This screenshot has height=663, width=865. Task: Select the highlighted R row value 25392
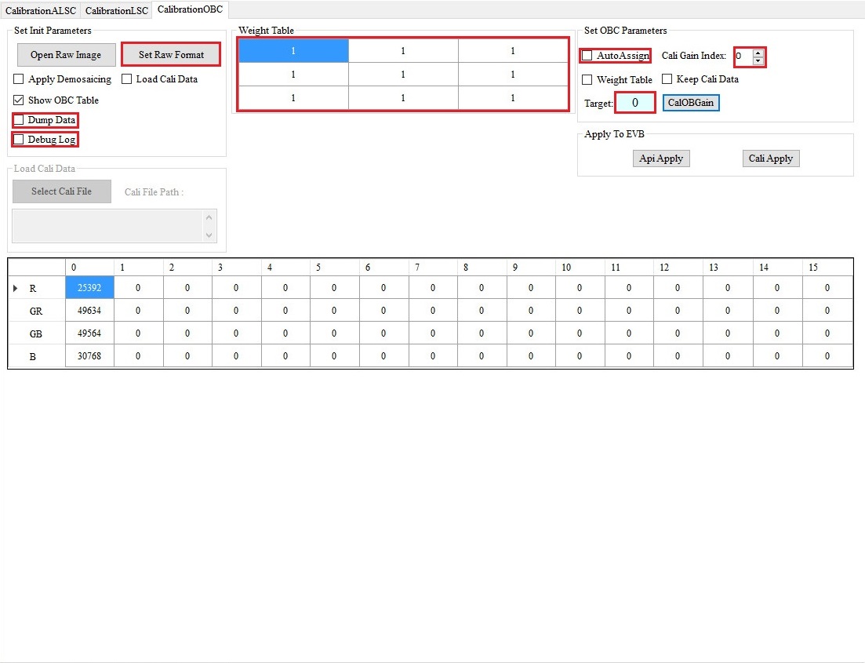point(89,288)
